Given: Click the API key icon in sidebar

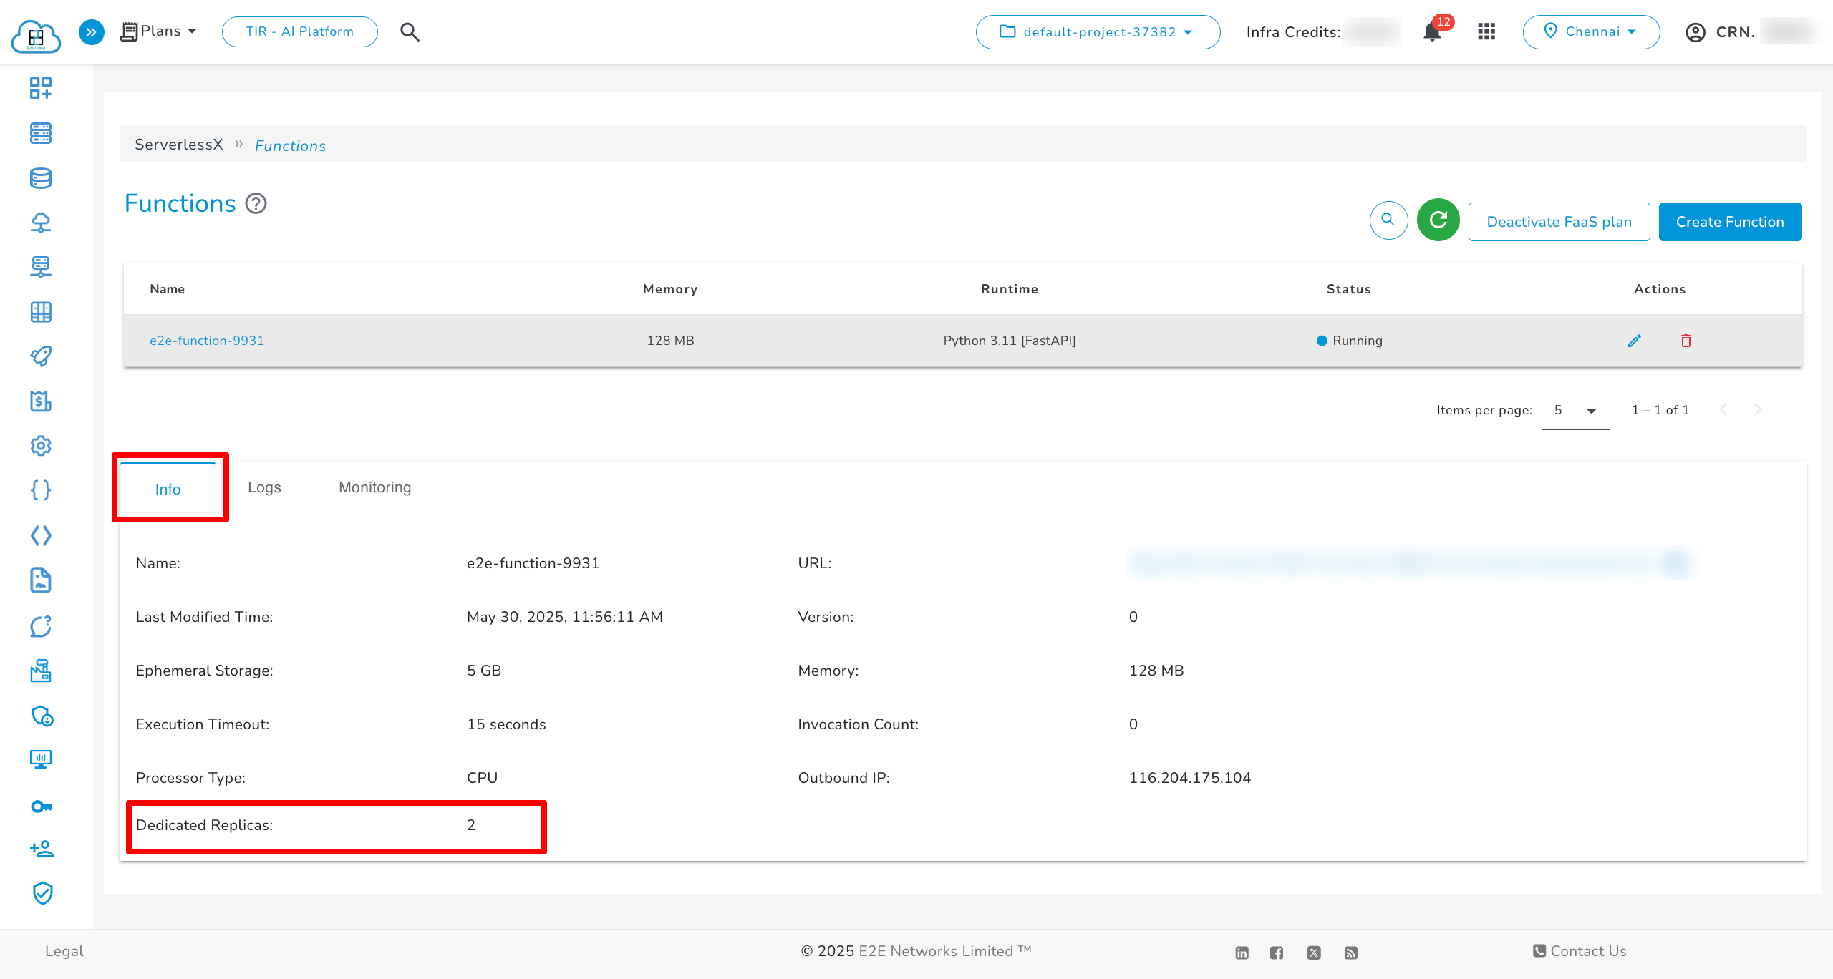Looking at the screenshot, I should click(41, 806).
